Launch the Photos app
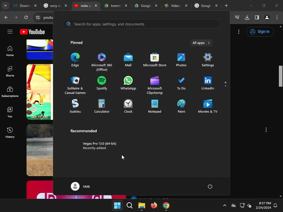Image resolution: width=283 pixels, height=212 pixels. 181,60
